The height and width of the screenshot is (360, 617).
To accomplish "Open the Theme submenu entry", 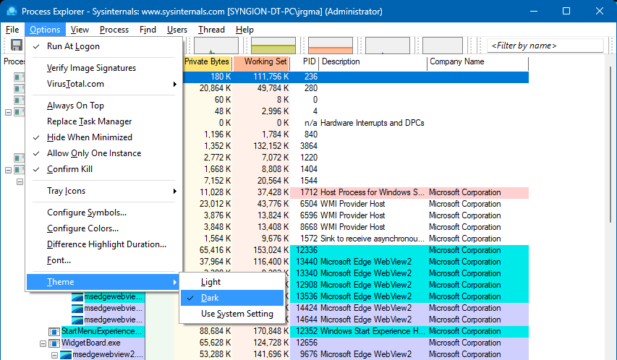I will coord(102,282).
